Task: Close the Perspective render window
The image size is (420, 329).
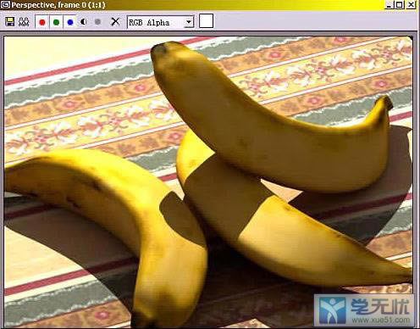Action: pyautogui.click(x=412, y=5)
